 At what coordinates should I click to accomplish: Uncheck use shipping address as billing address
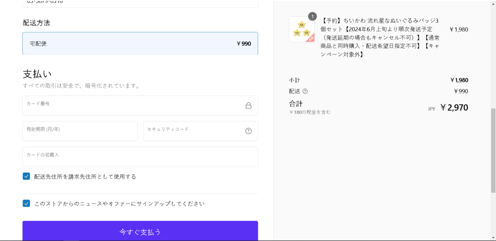pos(26,176)
